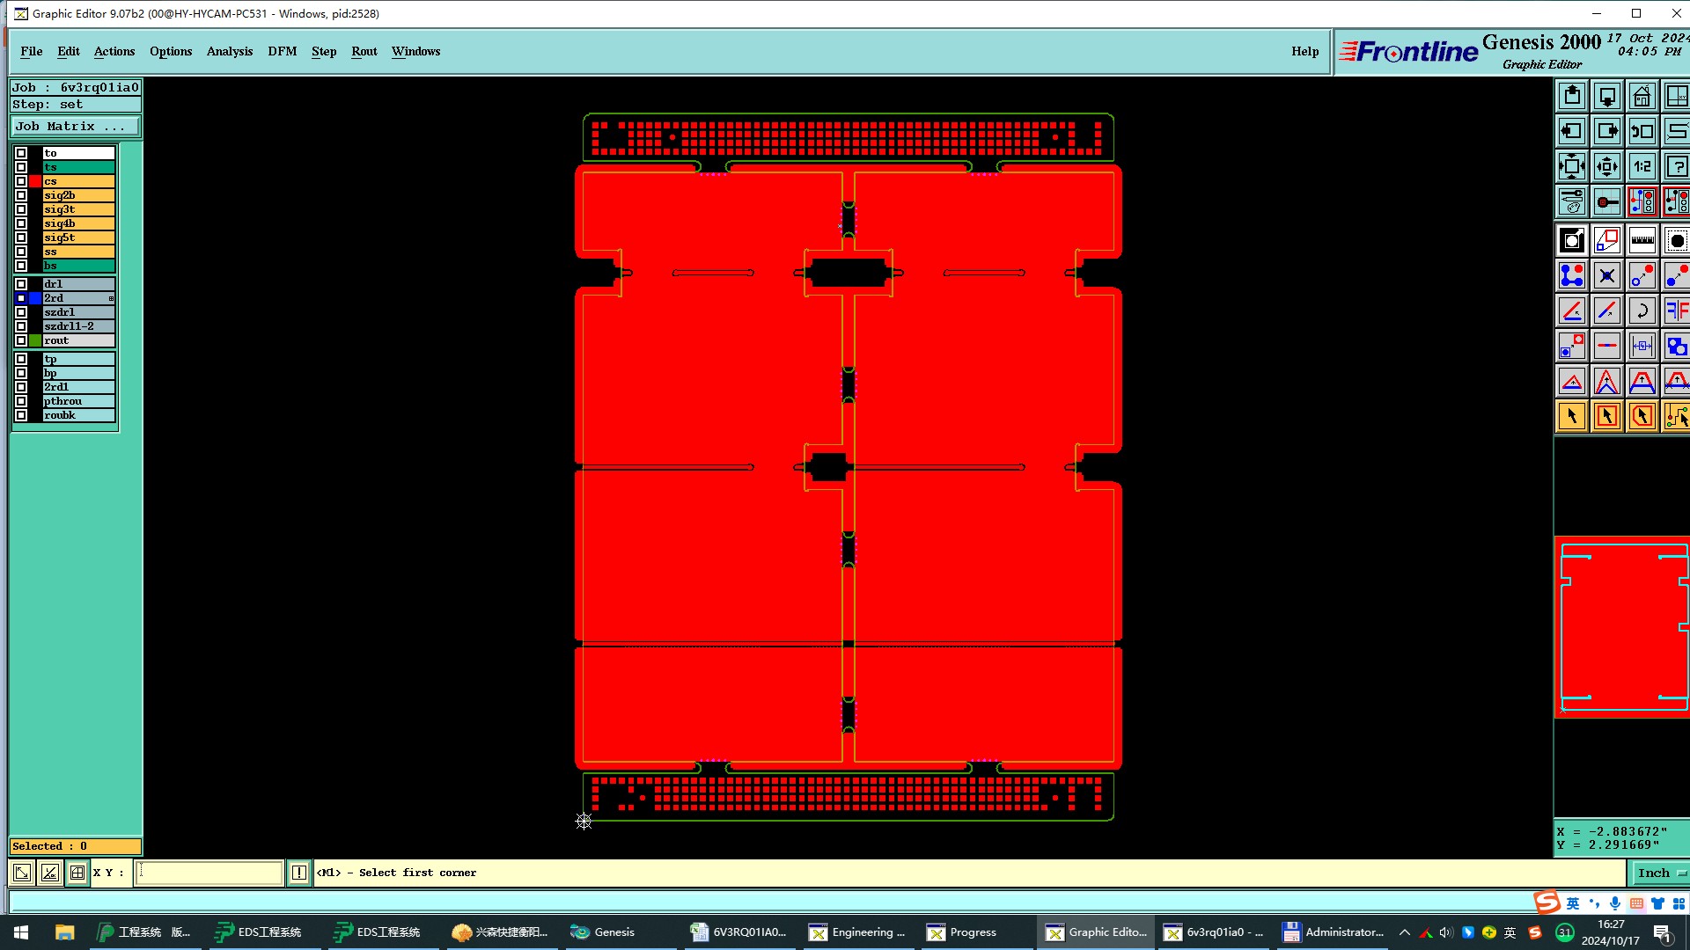Toggle the checkbox for layer drl
The image size is (1690, 950).
tap(21, 284)
